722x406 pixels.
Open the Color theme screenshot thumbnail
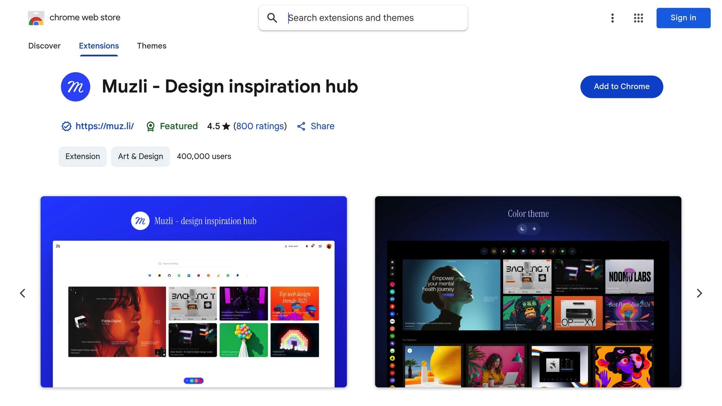coord(528,292)
